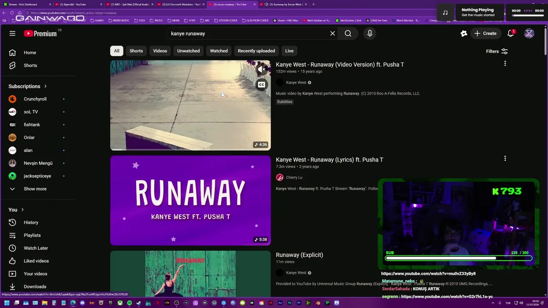This screenshot has height=308, width=548.
Task: Open the WEIRD MUSIC bookmark folder
Action: pyautogui.click(x=119, y=20)
